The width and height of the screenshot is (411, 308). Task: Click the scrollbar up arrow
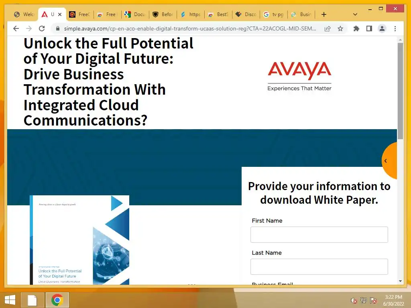click(400, 40)
